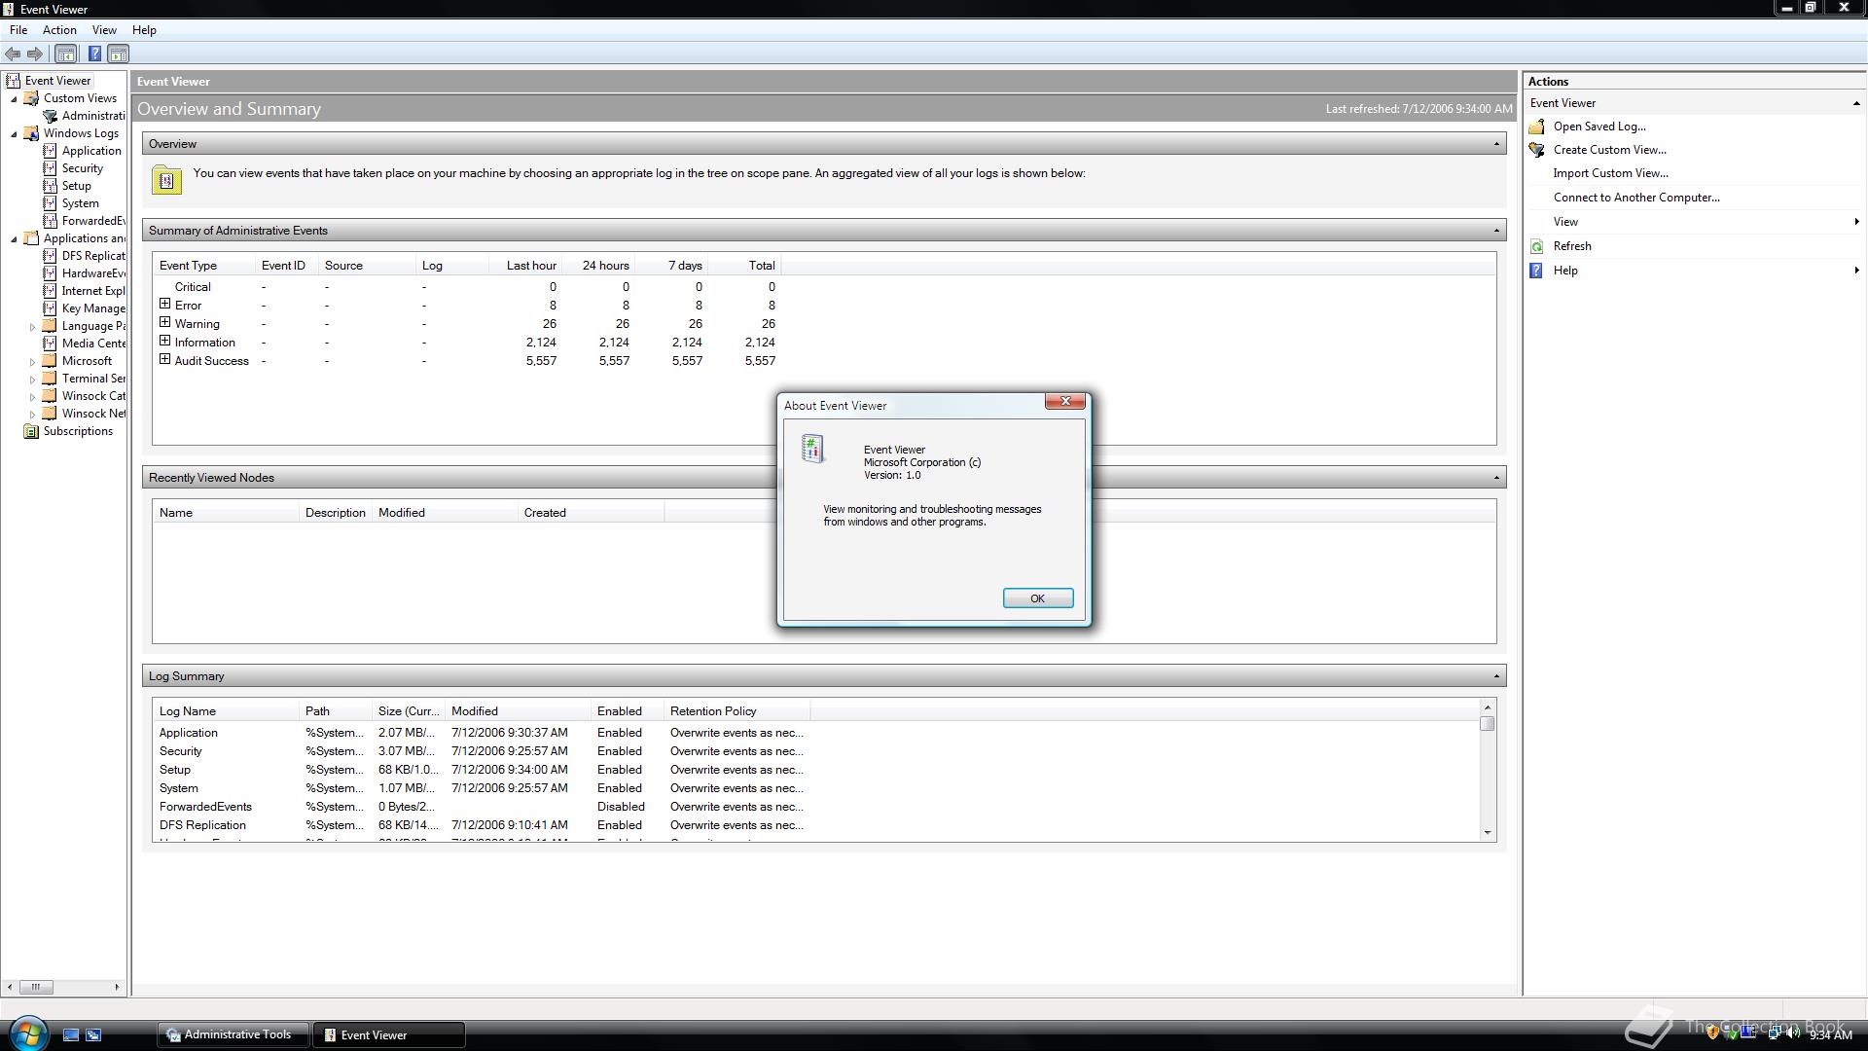1868x1051 pixels.
Task: Click the Back arrow toolbar icon
Action: coord(13,54)
